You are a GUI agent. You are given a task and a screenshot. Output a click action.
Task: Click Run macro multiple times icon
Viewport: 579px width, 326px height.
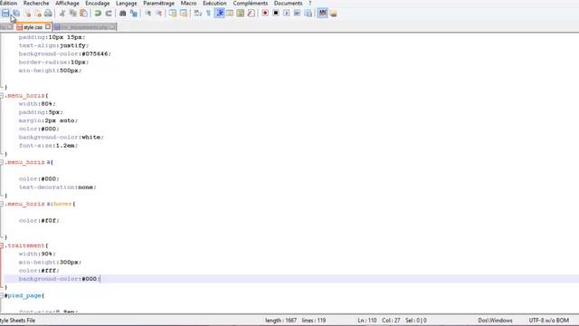298,14
